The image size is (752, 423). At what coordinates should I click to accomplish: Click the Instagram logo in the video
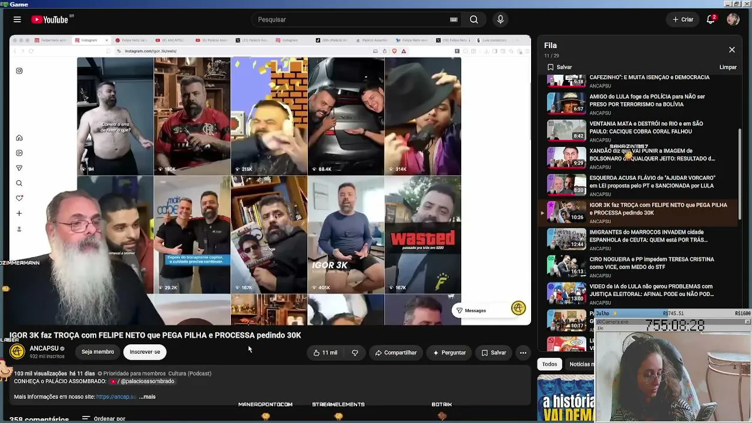[19, 71]
